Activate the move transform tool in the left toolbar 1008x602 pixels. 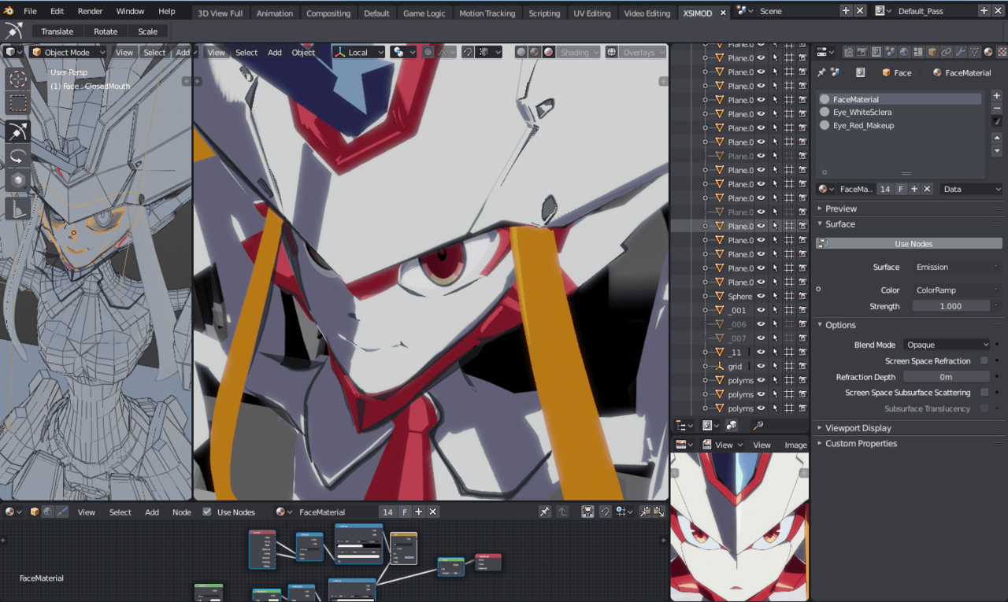17,131
